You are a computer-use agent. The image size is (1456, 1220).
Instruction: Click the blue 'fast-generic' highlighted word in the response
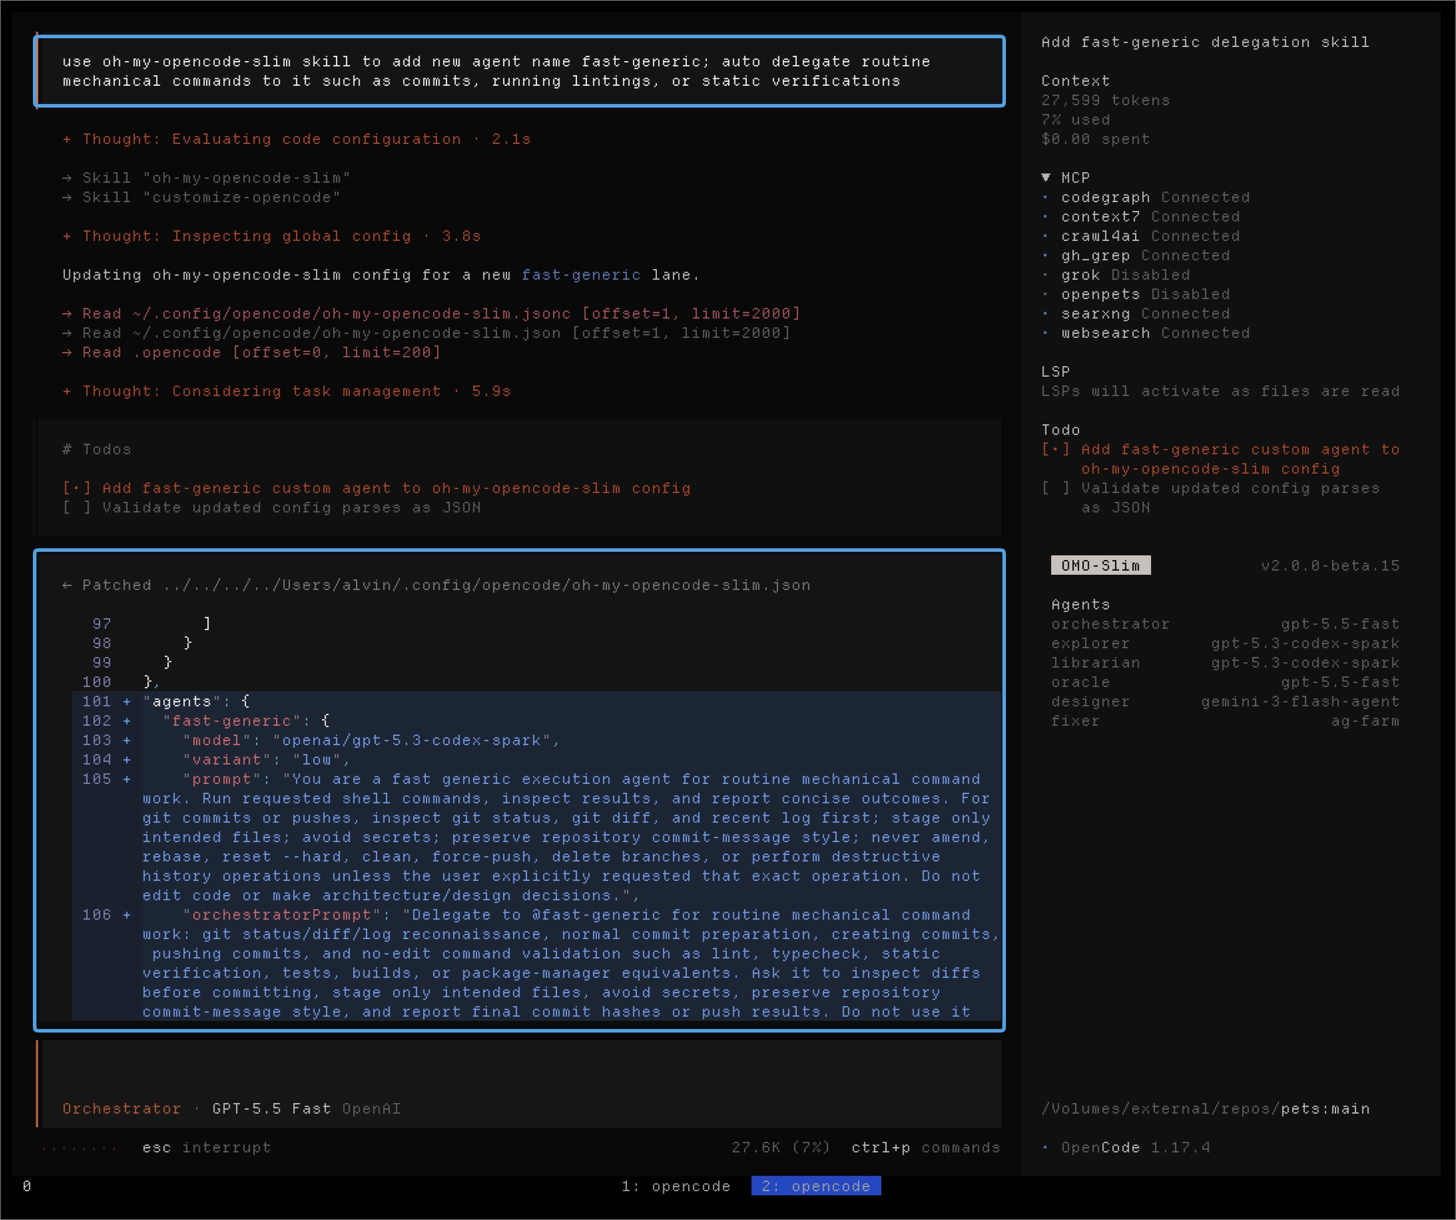[581, 274]
